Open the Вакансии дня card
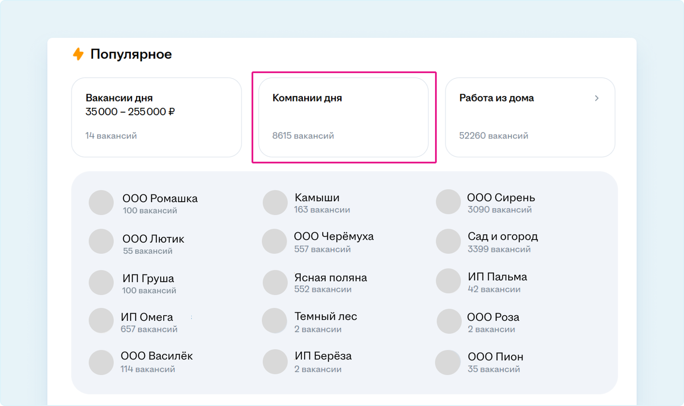 [156, 117]
